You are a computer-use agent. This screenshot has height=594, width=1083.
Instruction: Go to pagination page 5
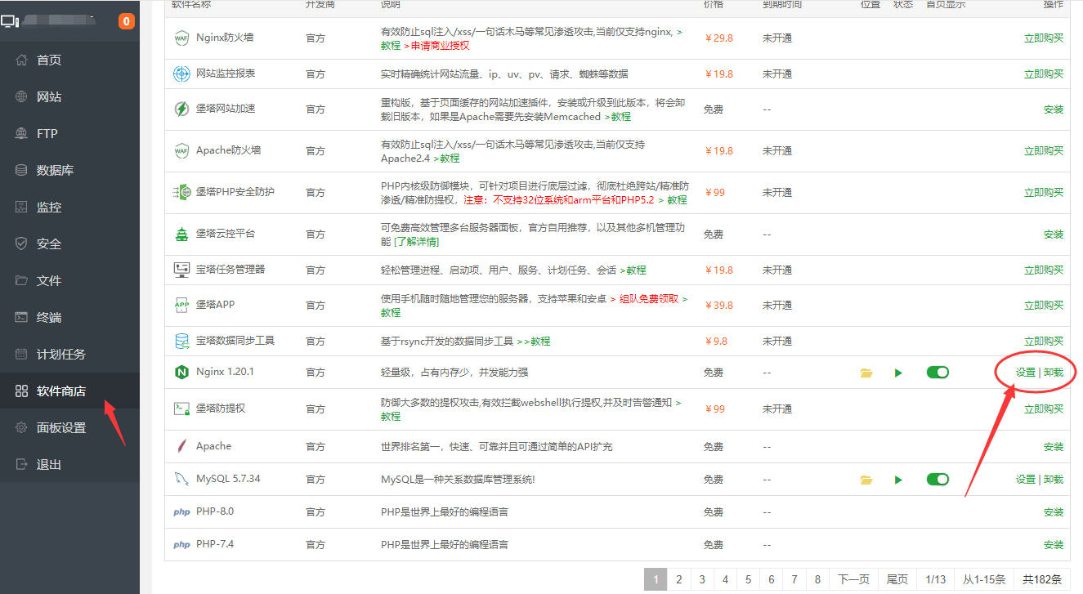point(748,579)
